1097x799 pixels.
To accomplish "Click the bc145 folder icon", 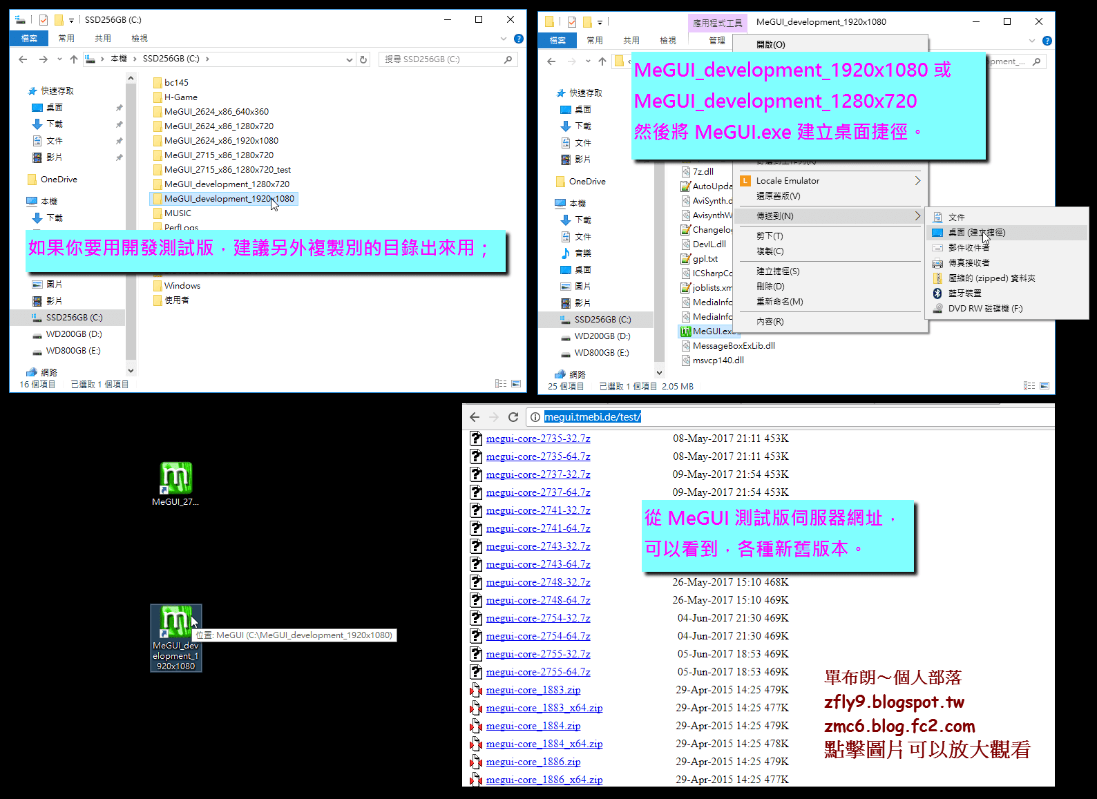I will [158, 83].
